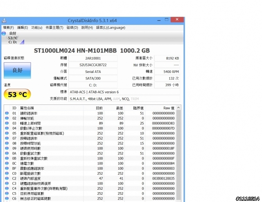Click the power on count field 132 次
This screenshot has height=202, width=262.
(167, 78)
